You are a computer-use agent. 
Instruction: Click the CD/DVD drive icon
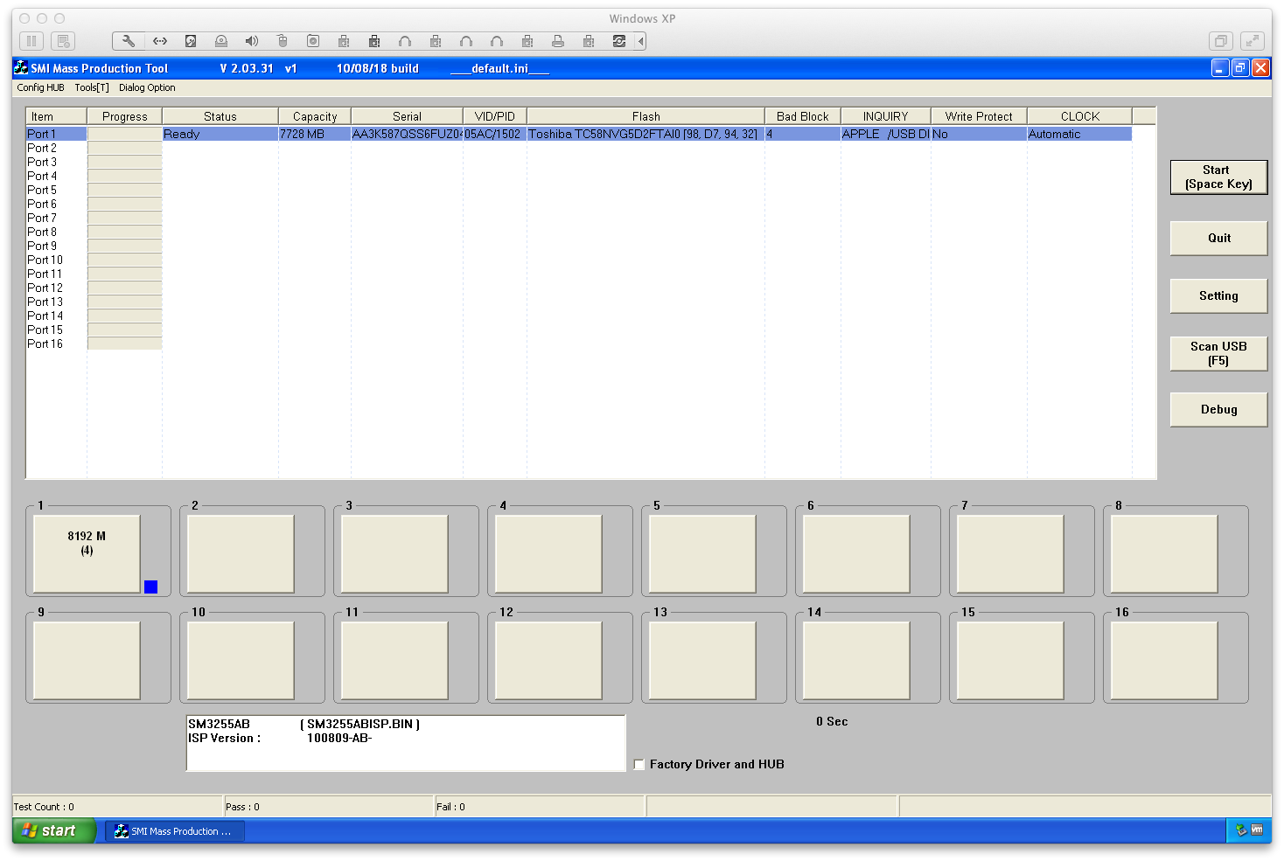(x=221, y=41)
